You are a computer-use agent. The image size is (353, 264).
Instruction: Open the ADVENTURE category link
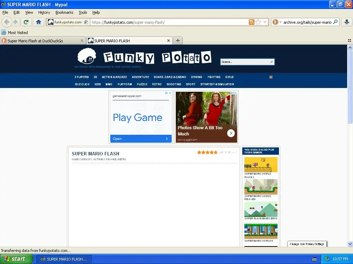[x=141, y=77]
